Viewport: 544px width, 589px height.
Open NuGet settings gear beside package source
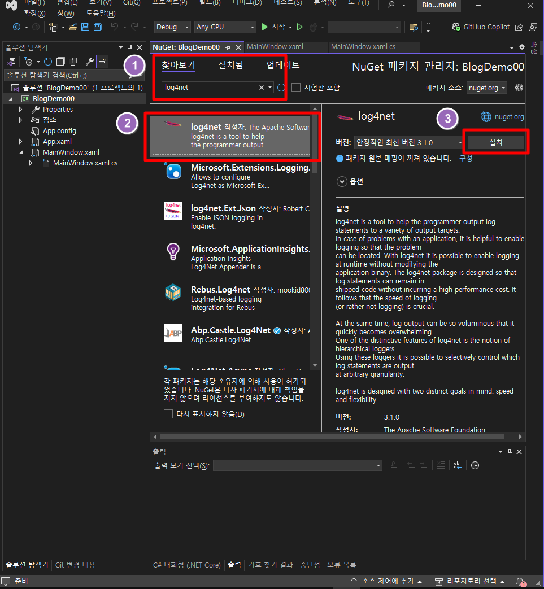coord(519,88)
